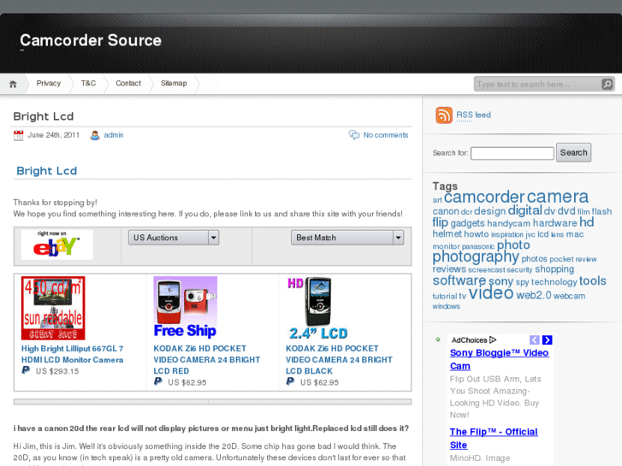Select the dvd tag

566,211
